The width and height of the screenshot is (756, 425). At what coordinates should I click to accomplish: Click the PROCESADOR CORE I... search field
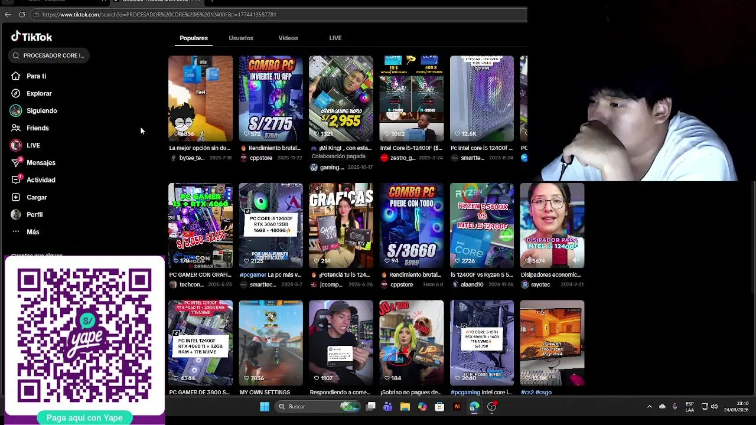[49, 55]
